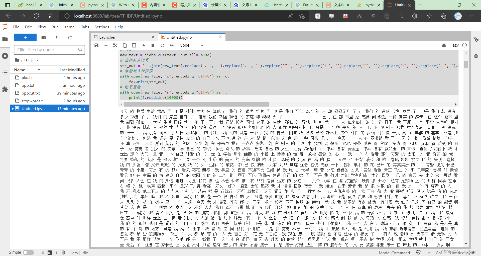Click the notebook vertical scrollbar thumb
The width and height of the screenshot is (481, 256).
click(466, 64)
